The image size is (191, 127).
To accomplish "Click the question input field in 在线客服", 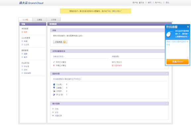I will click(177, 49).
